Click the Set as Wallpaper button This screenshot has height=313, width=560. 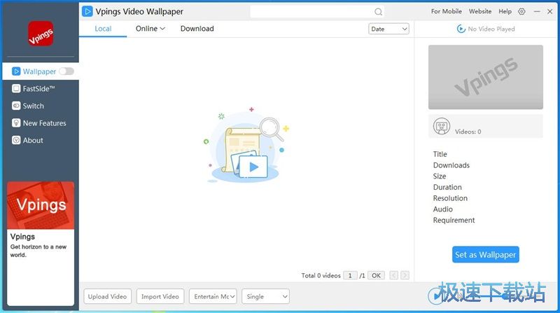tap(485, 254)
